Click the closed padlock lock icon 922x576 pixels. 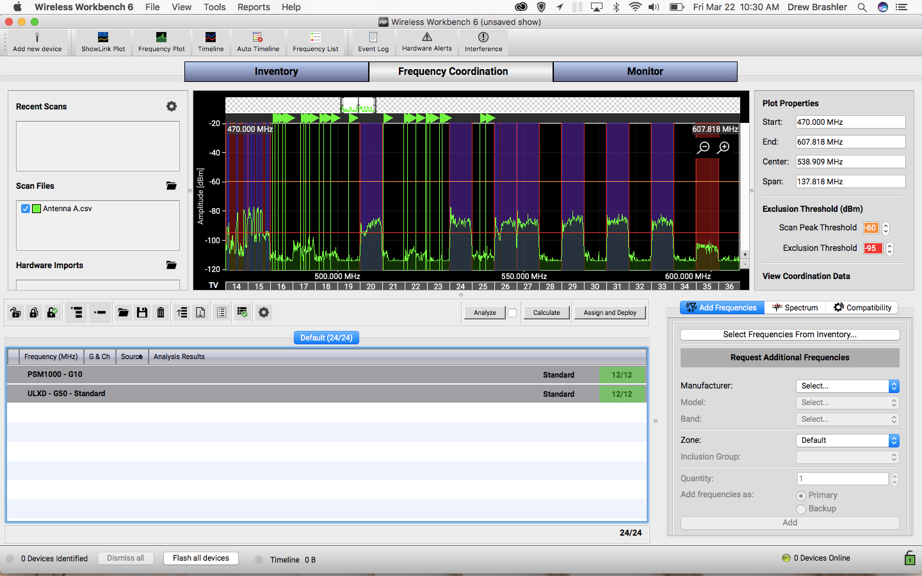[x=34, y=312]
